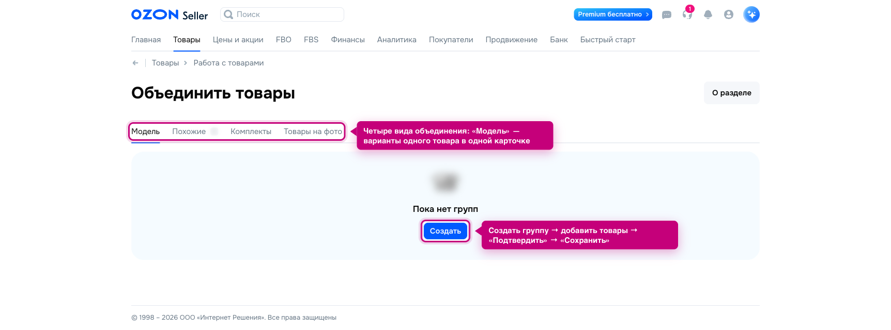Open the Финансы menu tab
This screenshot has width=891, height=330.
[x=348, y=40]
